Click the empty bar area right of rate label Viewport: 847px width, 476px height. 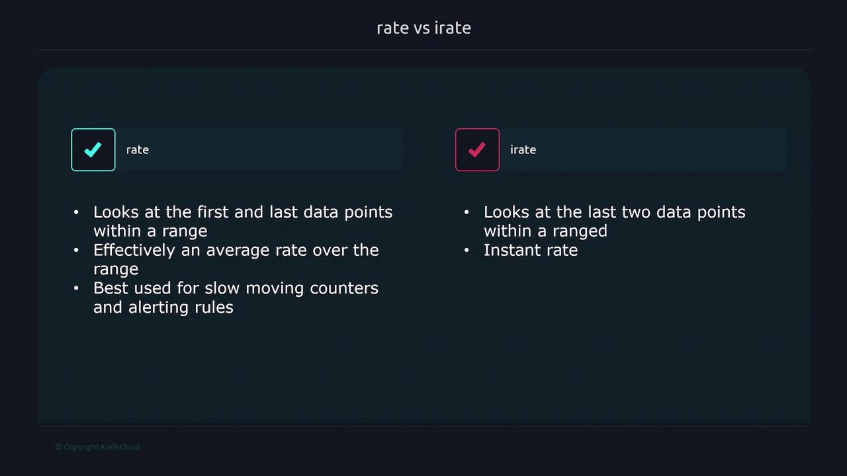278,150
